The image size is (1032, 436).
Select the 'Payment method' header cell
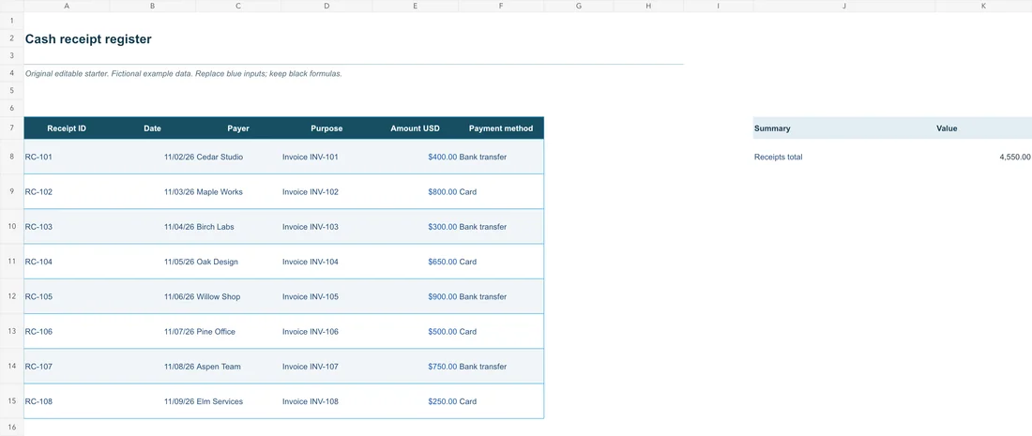coord(501,128)
